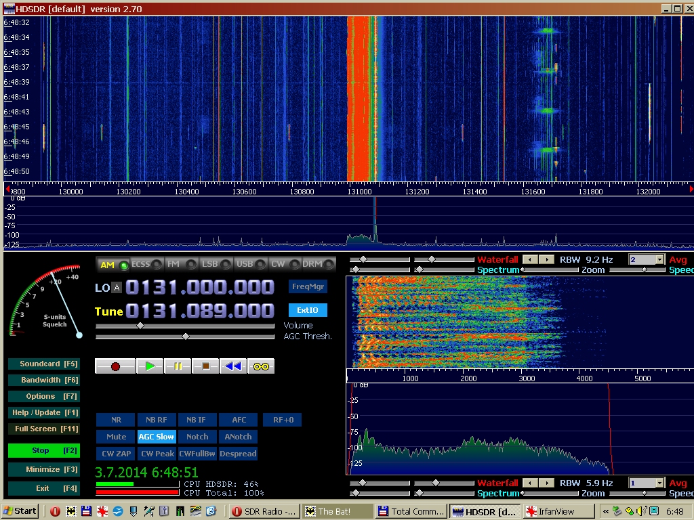
Task: Click the LO frequency display
Action: click(x=200, y=287)
